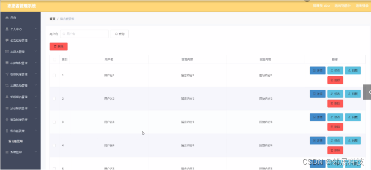This screenshot has height=170, width=371.
Task: Expand the 系统管理 submenu arrow
Action: point(36,152)
